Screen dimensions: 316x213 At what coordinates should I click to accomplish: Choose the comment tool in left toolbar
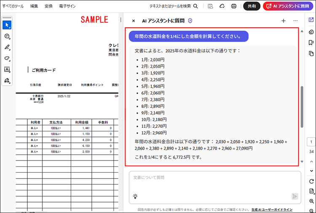7,36
